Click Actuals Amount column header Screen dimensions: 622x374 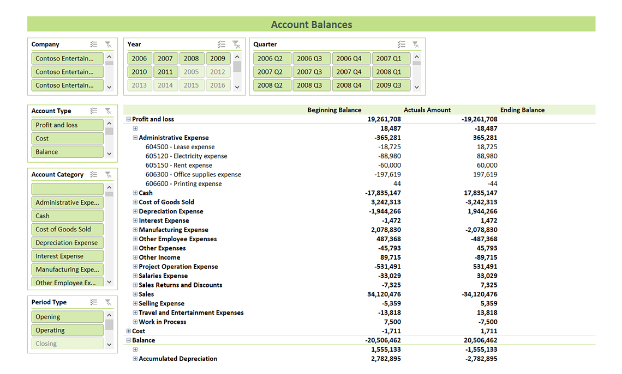427,110
